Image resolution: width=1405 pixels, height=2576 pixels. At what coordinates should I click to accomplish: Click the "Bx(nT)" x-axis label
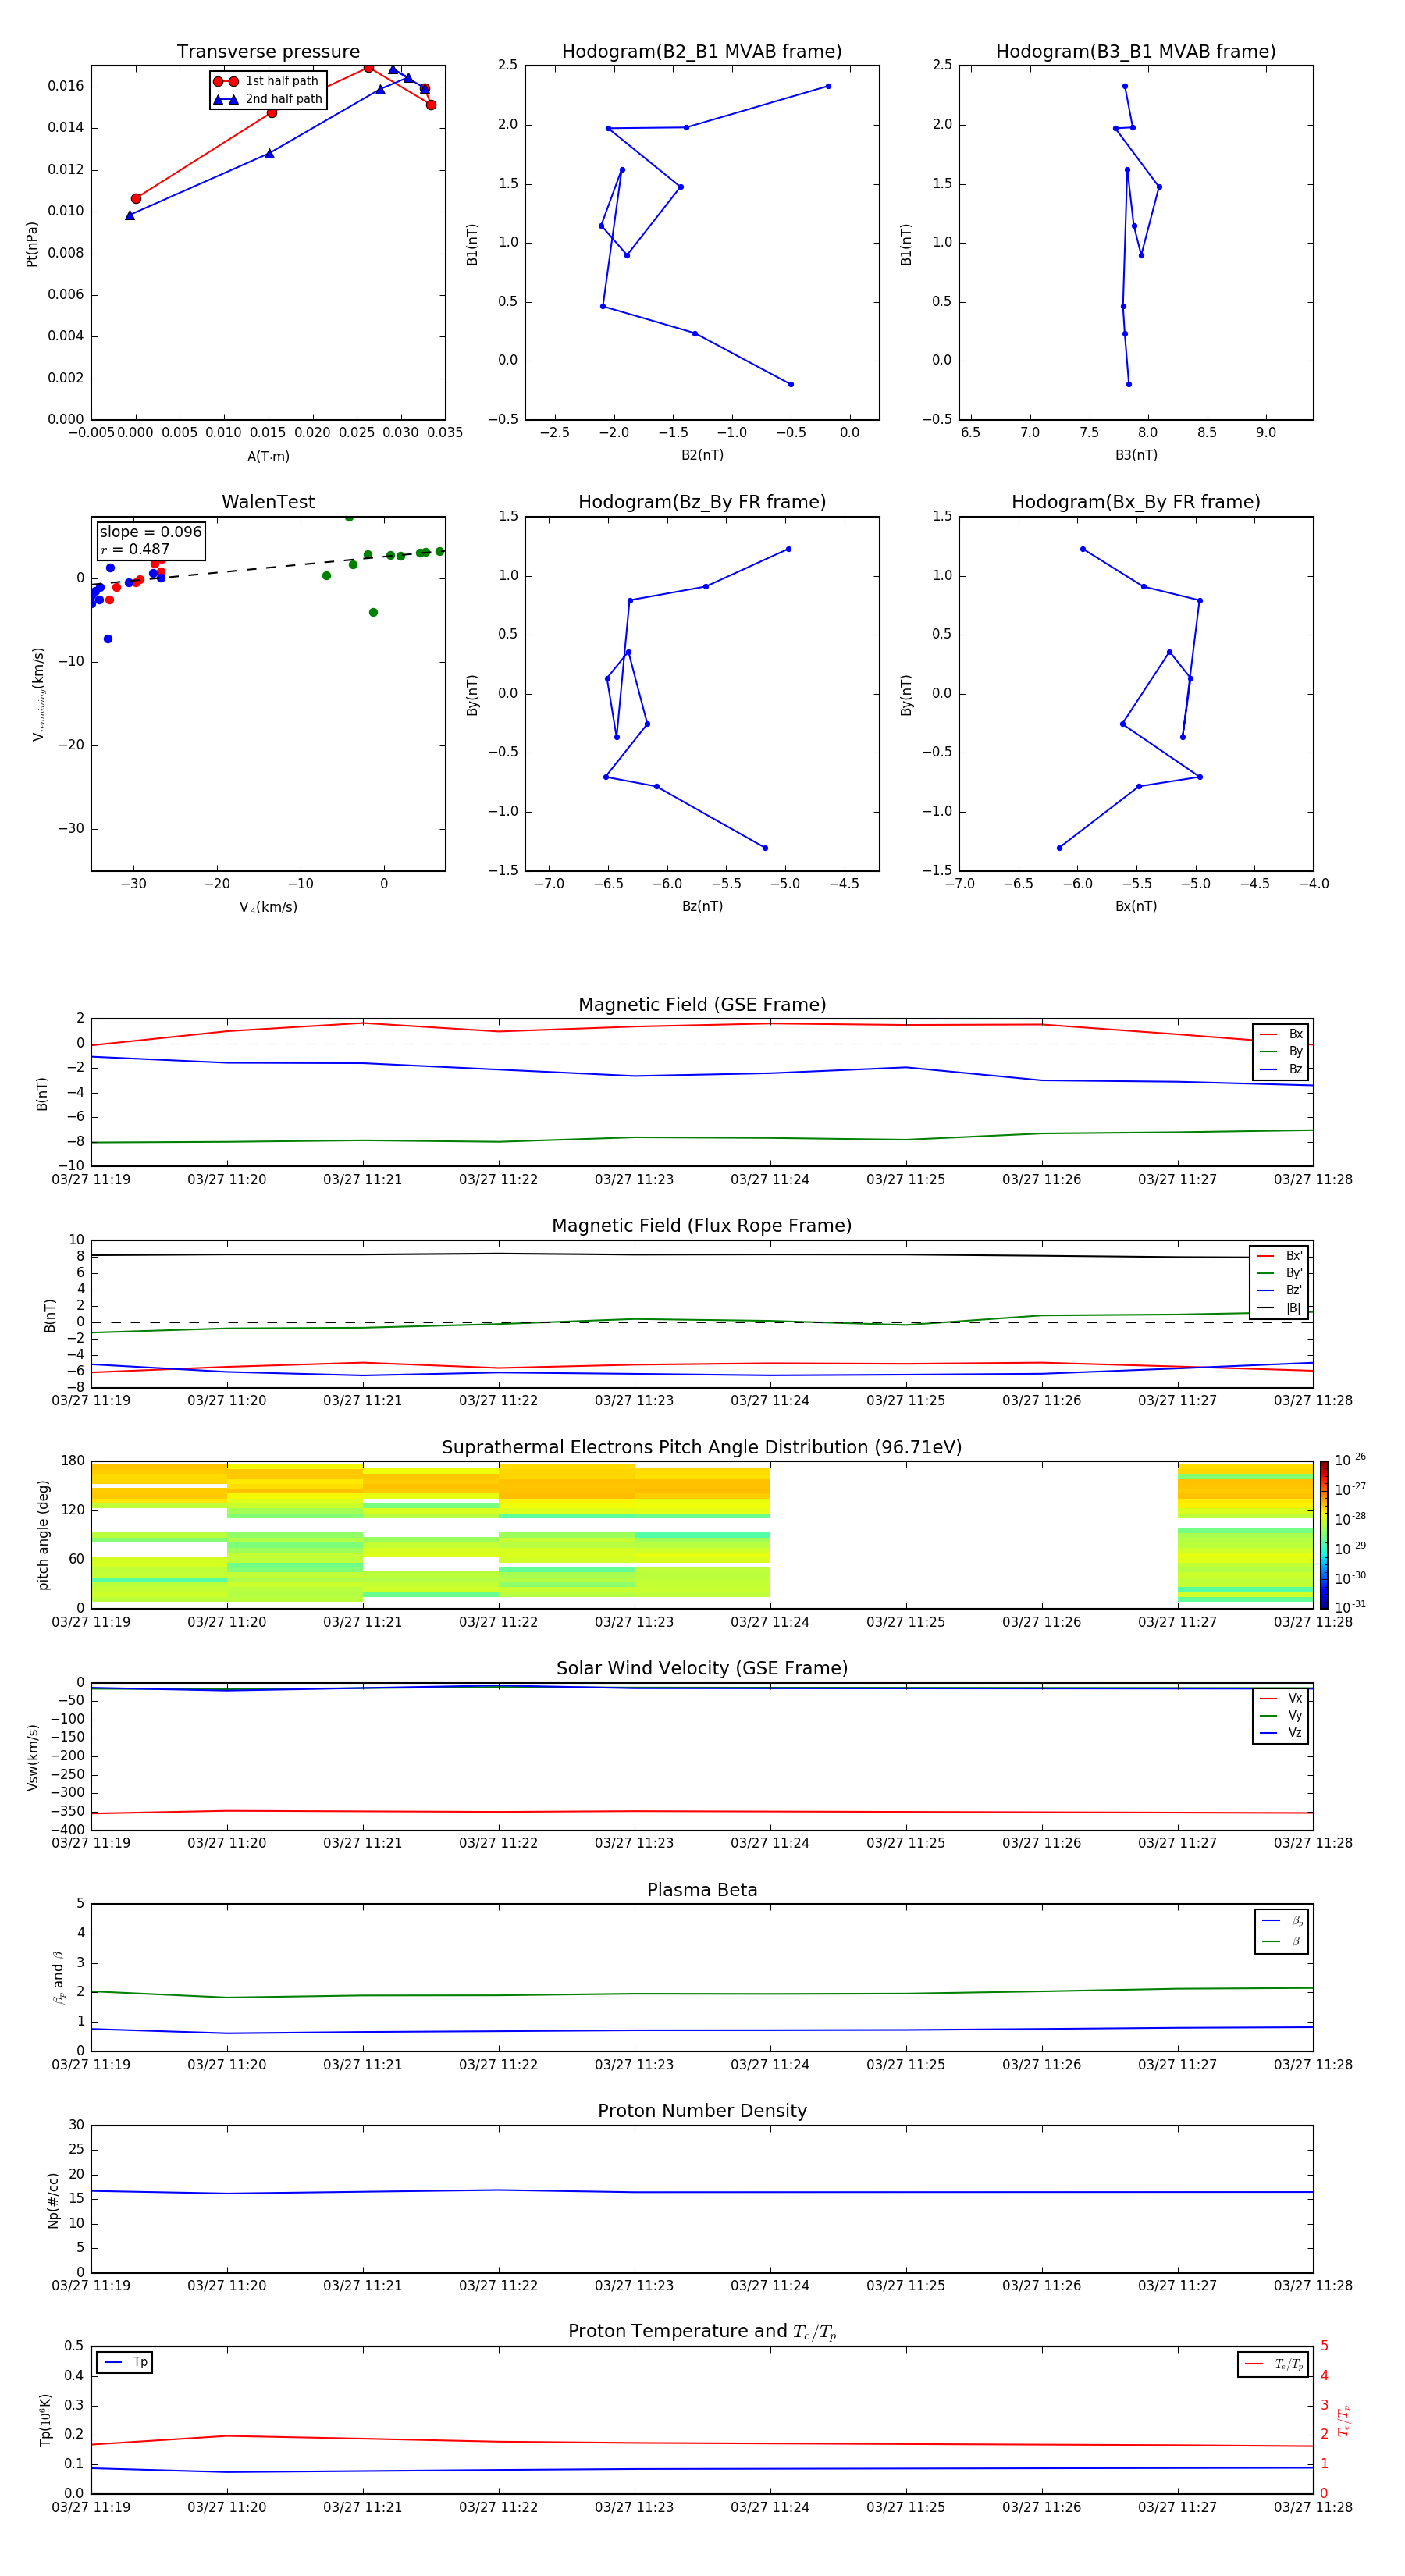(x=1136, y=906)
